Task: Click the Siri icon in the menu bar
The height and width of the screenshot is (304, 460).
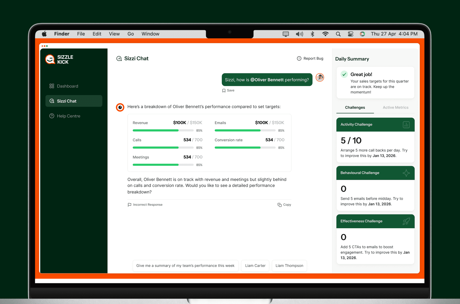Action: [x=362, y=34]
